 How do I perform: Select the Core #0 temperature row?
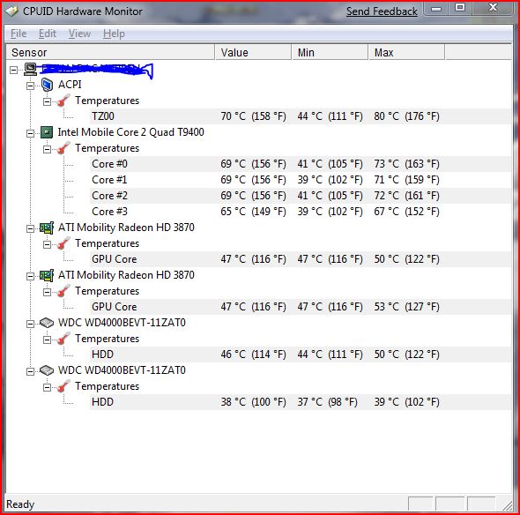[301, 164]
